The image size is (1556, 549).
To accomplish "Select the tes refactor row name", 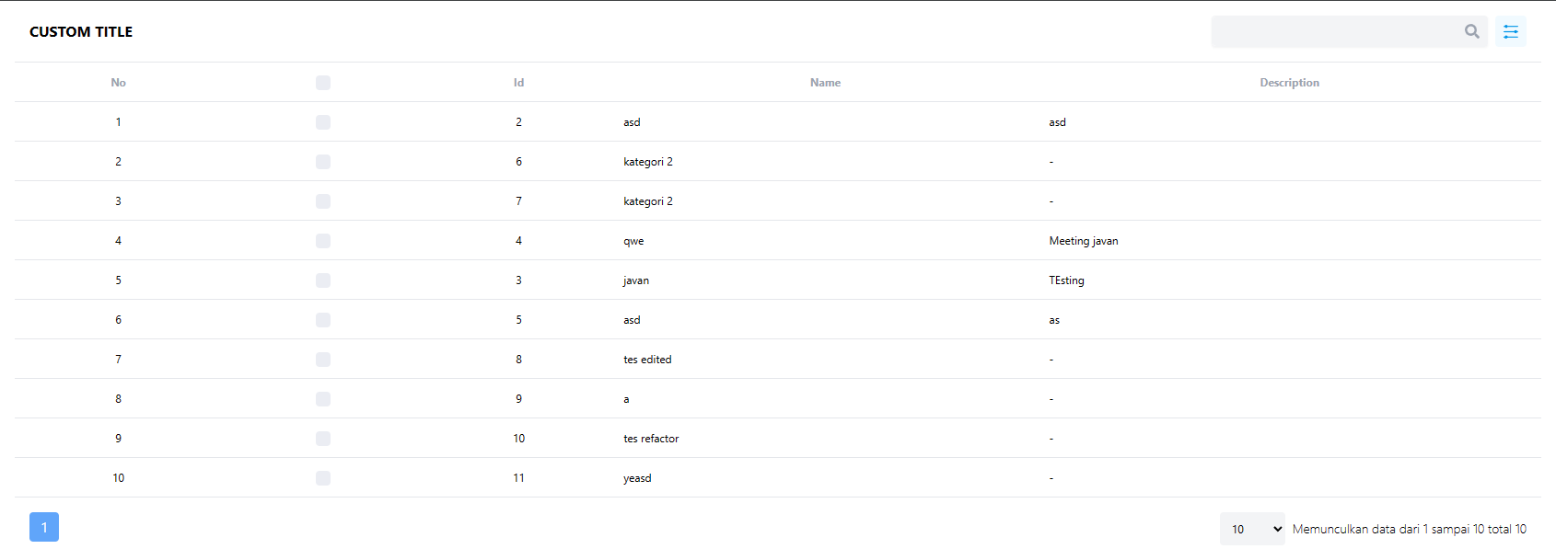I will pos(651,439).
